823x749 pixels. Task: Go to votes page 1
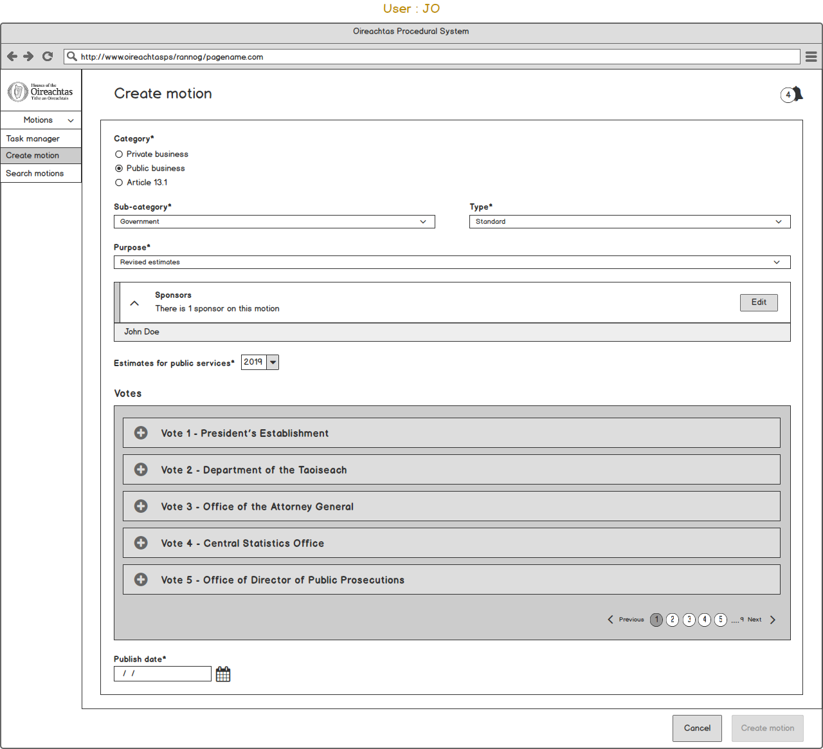pos(656,620)
